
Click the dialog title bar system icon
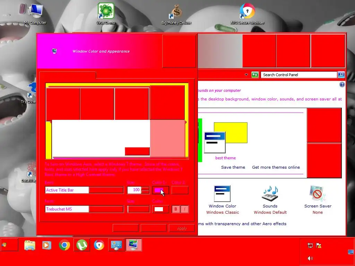coord(54,51)
